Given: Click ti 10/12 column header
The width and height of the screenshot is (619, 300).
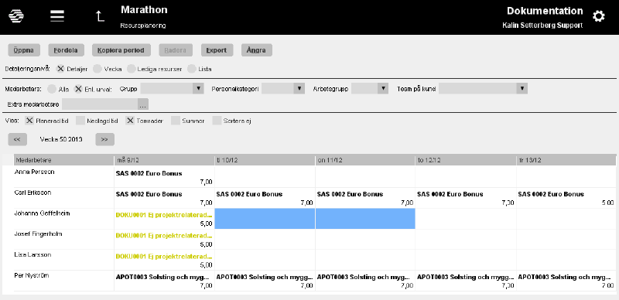Looking at the screenshot, I should (x=265, y=160).
